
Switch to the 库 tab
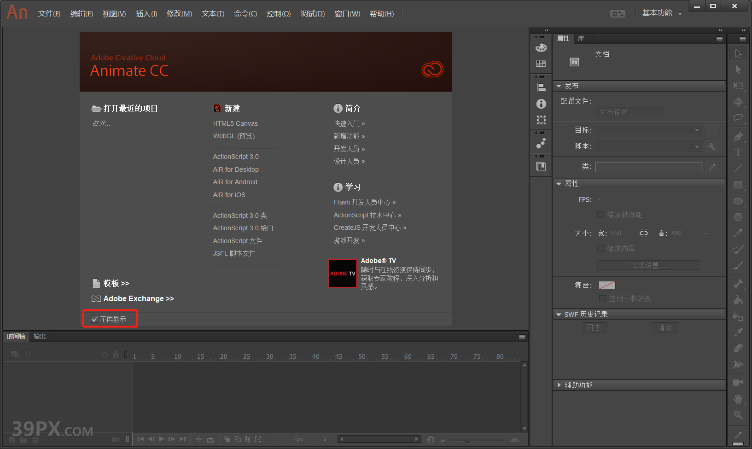point(581,39)
